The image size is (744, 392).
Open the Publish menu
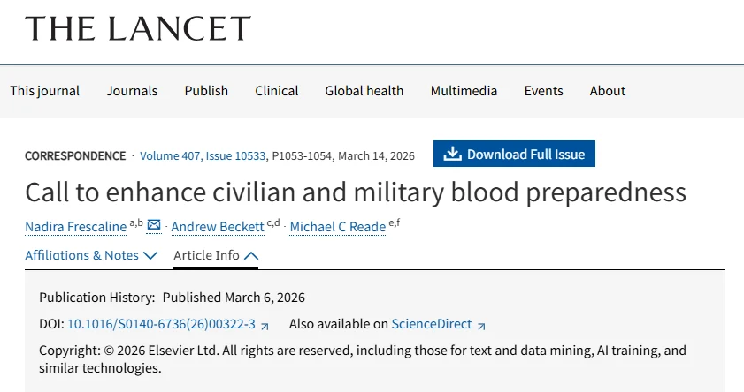[x=206, y=91]
